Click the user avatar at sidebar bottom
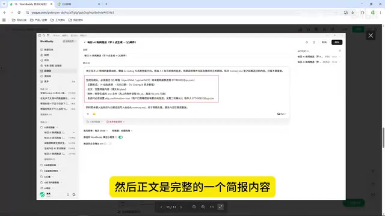The image size is (385, 216). pyautogui.click(x=42, y=194)
